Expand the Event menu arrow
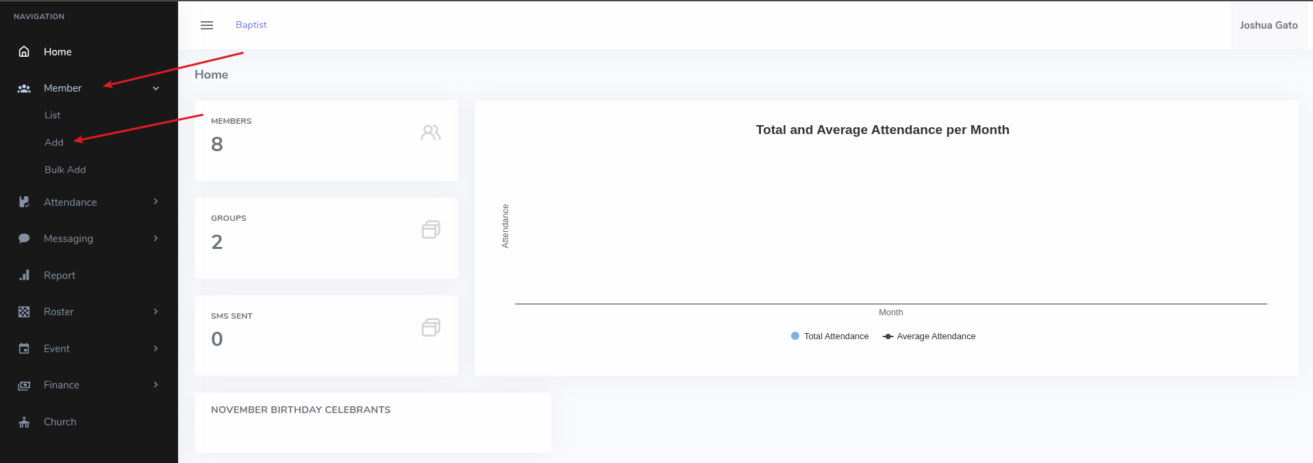 (x=155, y=348)
